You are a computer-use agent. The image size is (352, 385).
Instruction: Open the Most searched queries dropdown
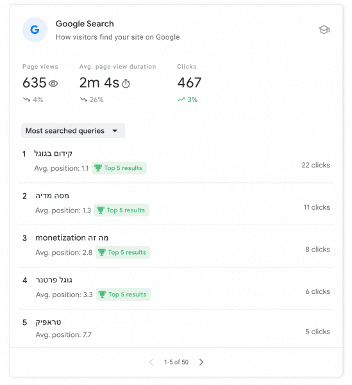pyautogui.click(x=73, y=131)
